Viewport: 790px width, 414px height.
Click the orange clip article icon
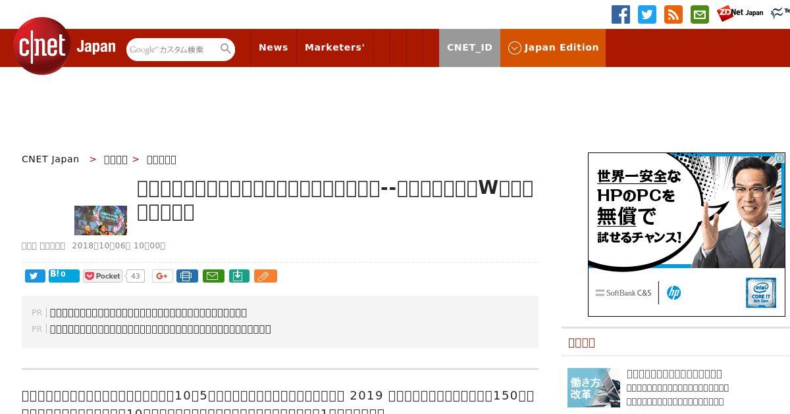[x=265, y=276]
